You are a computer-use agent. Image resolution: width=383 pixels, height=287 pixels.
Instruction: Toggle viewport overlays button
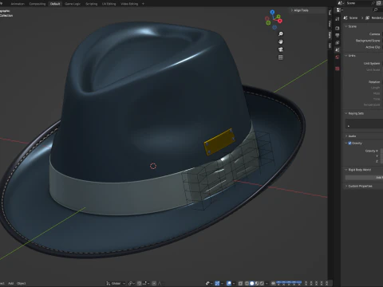pos(229,283)
